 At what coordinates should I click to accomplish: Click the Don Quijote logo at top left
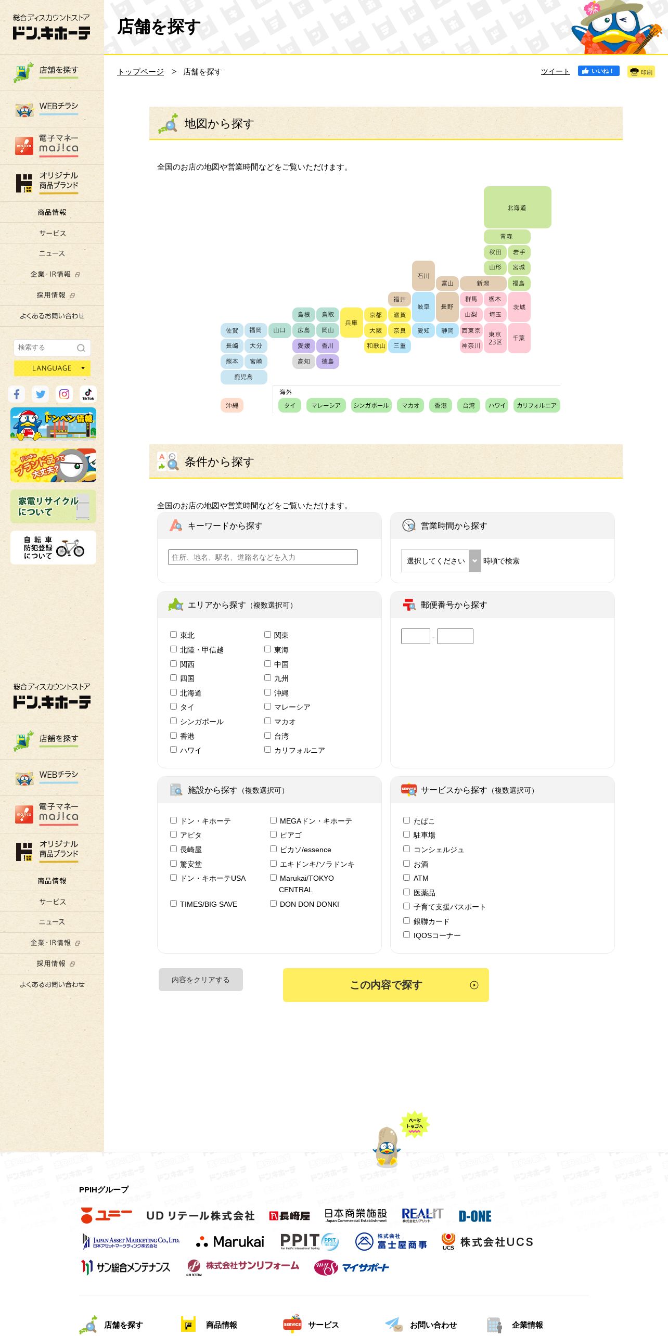pos(52,27)
